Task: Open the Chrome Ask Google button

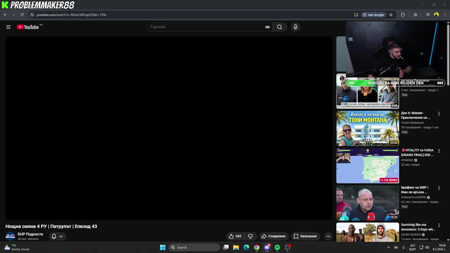Action: pos(373,15)
